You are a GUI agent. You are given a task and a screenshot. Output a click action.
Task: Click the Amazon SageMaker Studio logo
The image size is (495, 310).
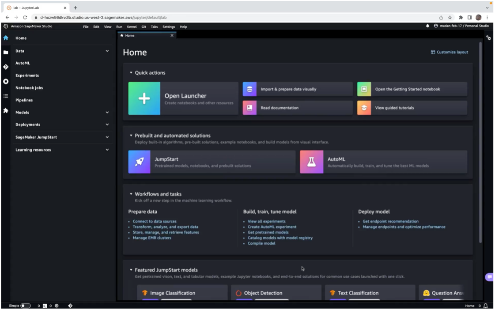tap(6, 26)
